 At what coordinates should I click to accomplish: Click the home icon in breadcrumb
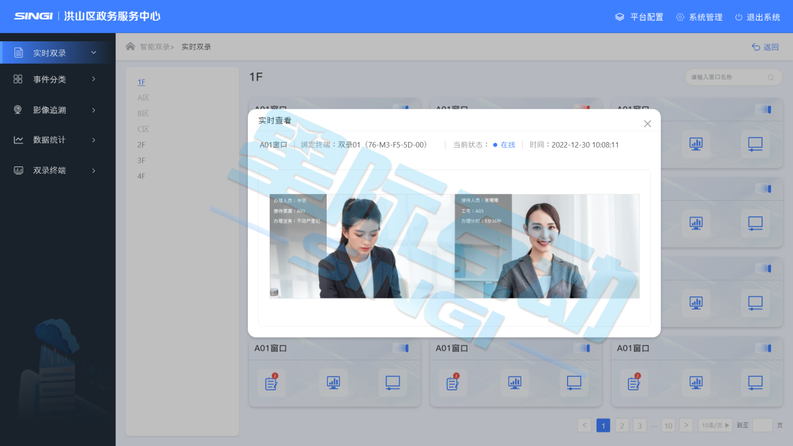click(x=130, y=46)
